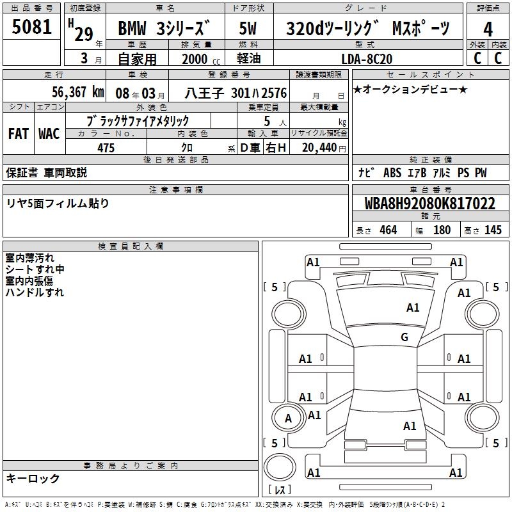Click the import type D車
This screenshot has height=512, width=512.
pos(250,148)
